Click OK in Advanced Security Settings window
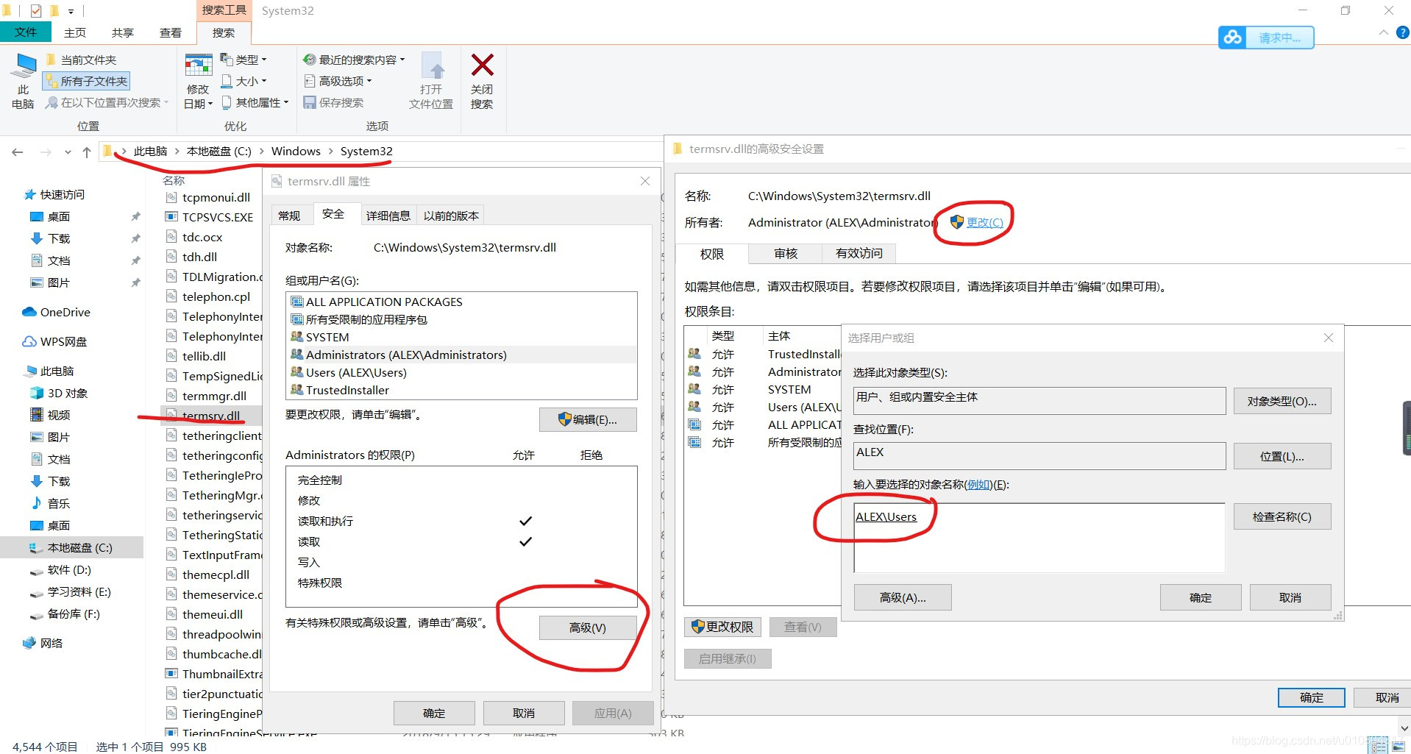The height and width of the screenshot is (754, 1411). pos(1312,697)
